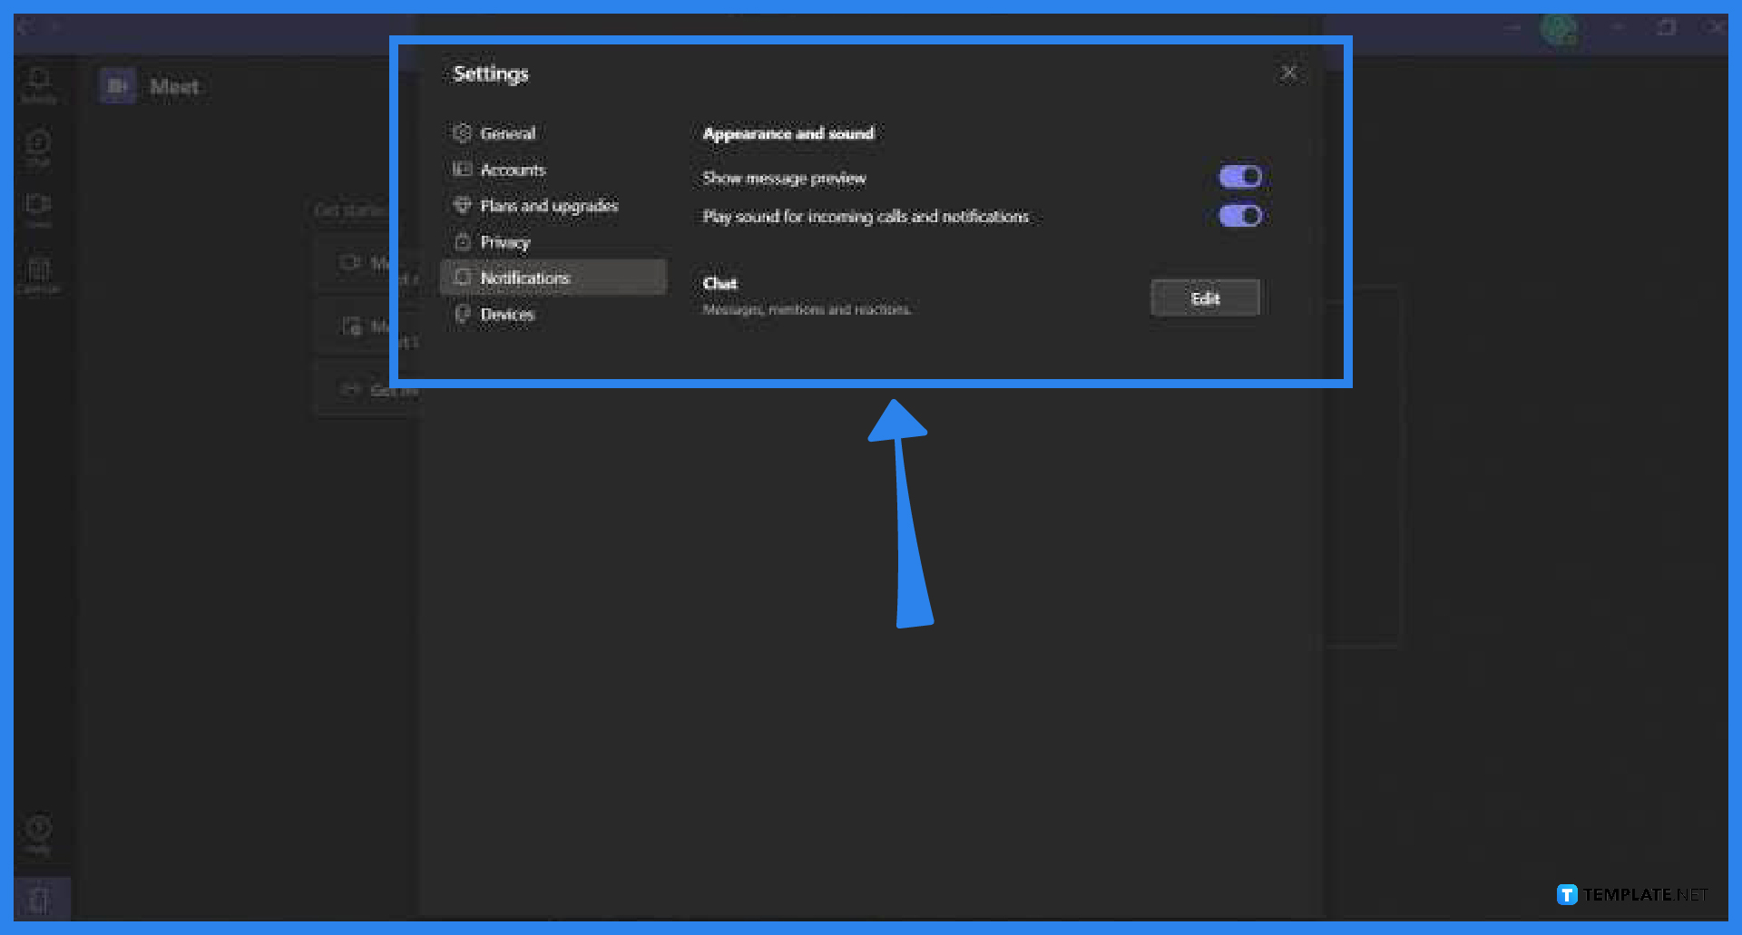This screenshot has width=1742, height=935.
Task: Disable sound for incoming calls and notifications
Action: point(1239,215)
